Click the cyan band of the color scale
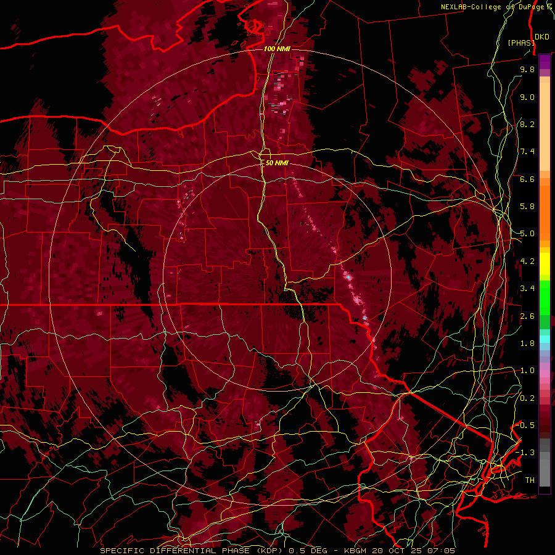This screenshot has height=555, width=555. [545, 339]
